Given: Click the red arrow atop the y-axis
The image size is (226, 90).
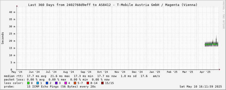Looking at the screenshot, I should [x=17, y=6].
